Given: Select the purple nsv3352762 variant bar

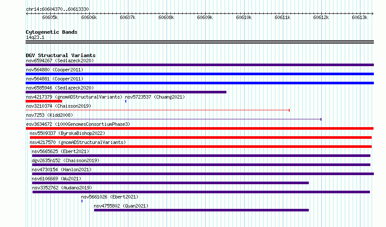Looking at the screenshot, I should pos(201,192).
